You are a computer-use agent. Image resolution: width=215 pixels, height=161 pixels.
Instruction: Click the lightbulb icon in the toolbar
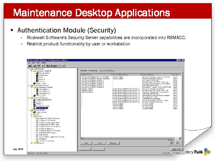63,66
